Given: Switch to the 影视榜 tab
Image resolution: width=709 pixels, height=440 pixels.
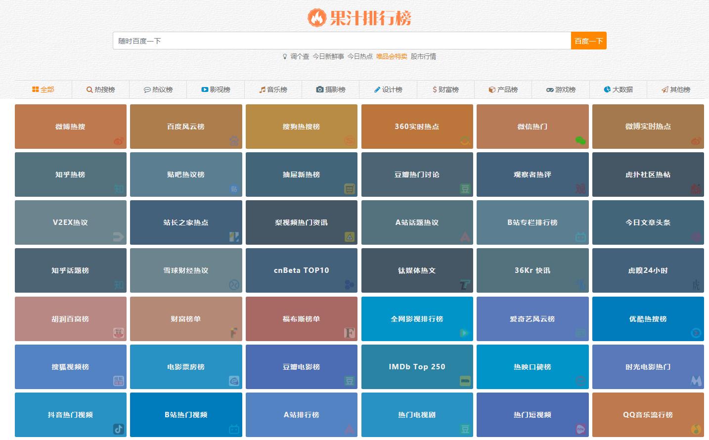Looking at the screenshot, I should 216,89.
